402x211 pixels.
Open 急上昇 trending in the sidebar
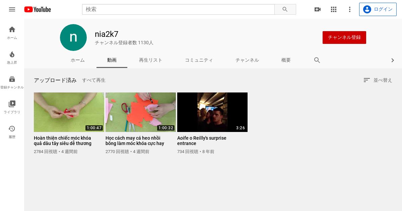tap(12, 58)
